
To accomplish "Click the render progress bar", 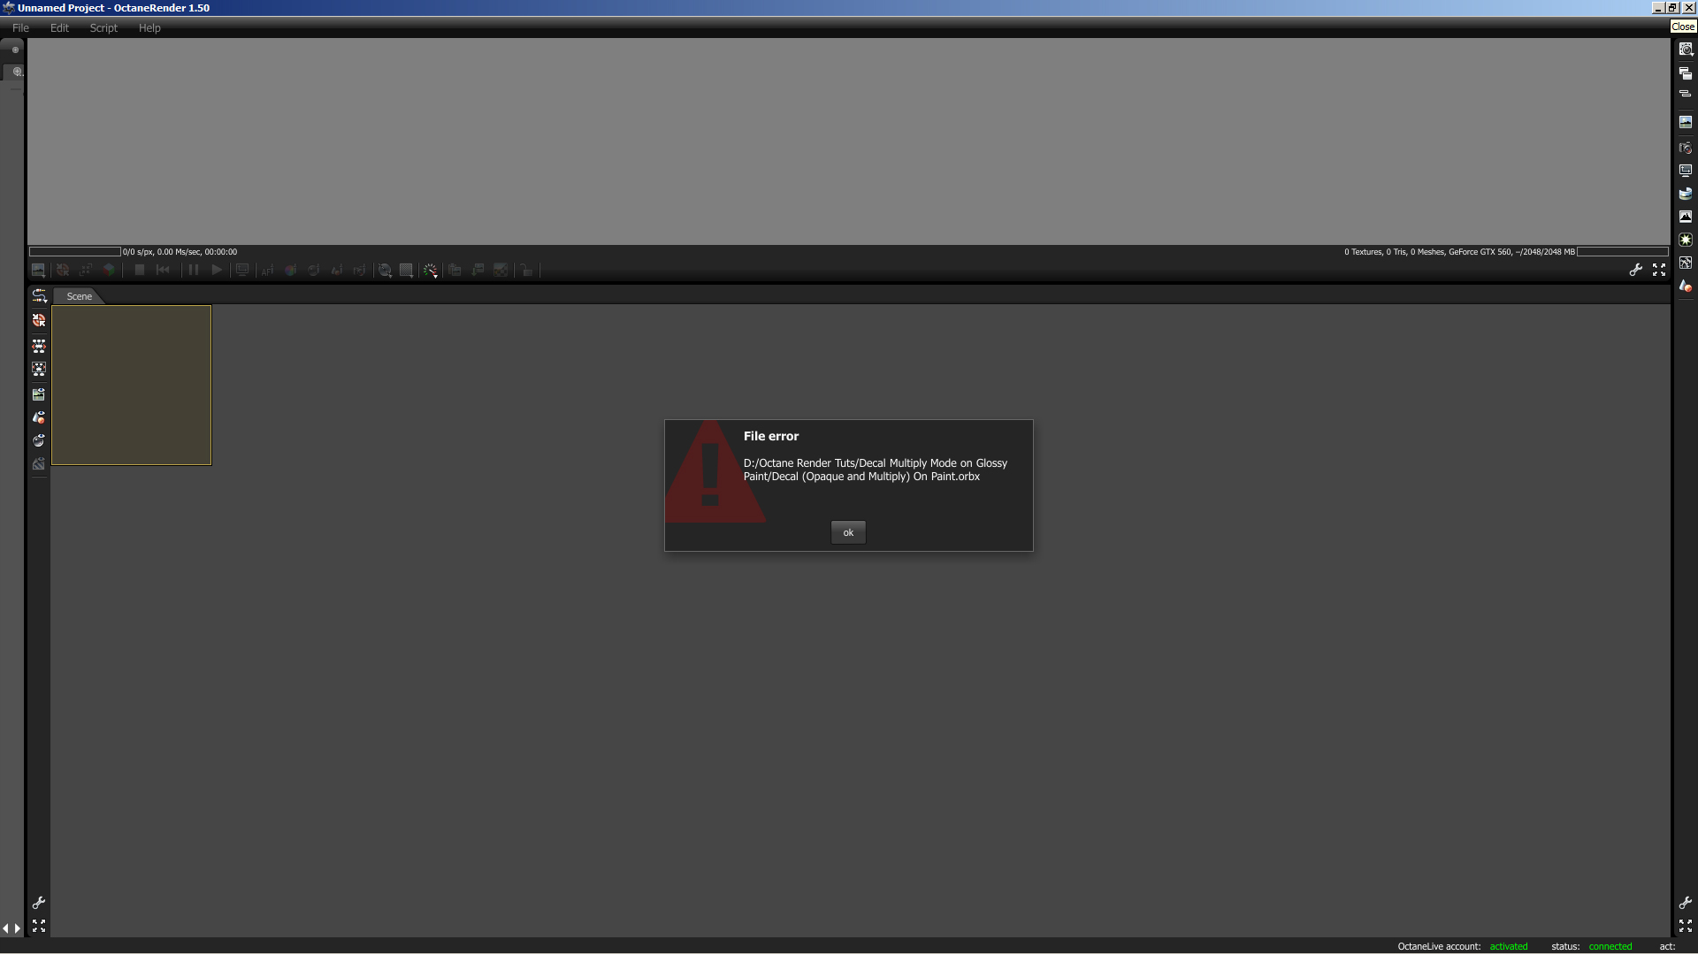I will tap(75, 252).
